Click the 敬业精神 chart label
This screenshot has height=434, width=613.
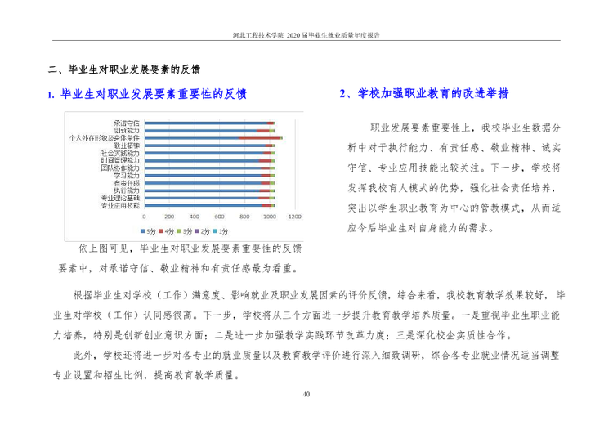point(127,145)
